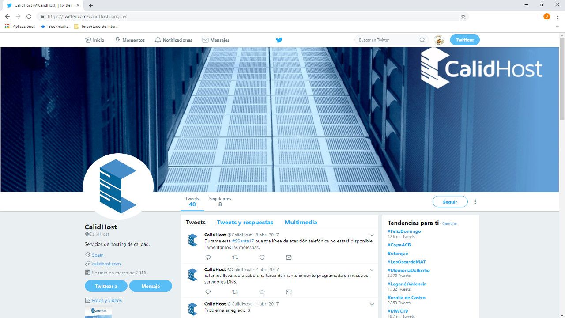The height and width of the screenshot is (318, 565).
Task: Open the 8 abr. 2017 tweet timestamp
Action: pos(267,235)
